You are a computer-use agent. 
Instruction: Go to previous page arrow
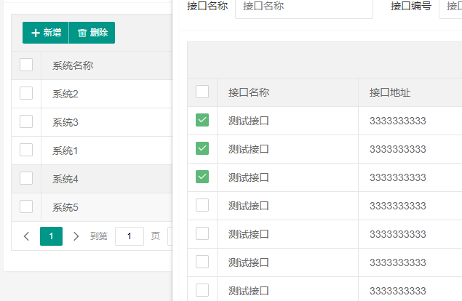coord(26,236)
